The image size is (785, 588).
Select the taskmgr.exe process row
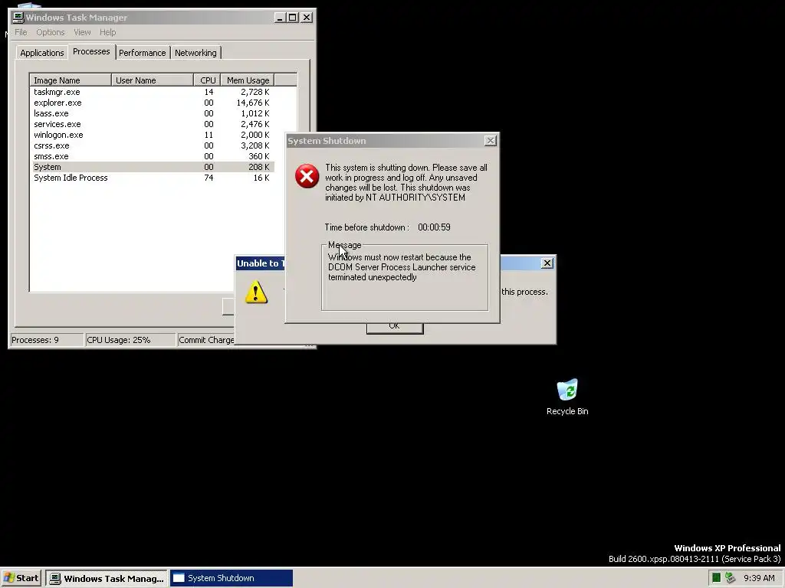click(153, 92)
